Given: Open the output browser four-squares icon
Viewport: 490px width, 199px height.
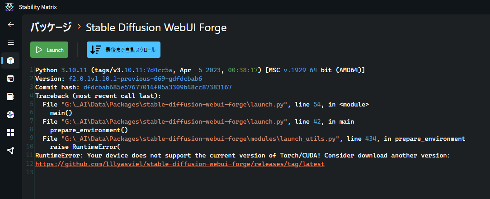Looking at the screenshot, I should (x=11, y=133).
